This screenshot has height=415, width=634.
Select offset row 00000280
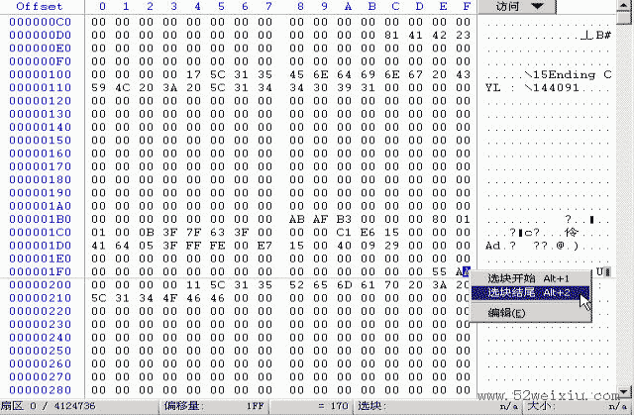pos(40,390)
